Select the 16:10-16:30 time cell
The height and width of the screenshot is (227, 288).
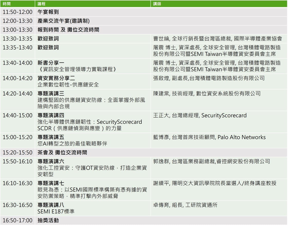coord(17,190)
